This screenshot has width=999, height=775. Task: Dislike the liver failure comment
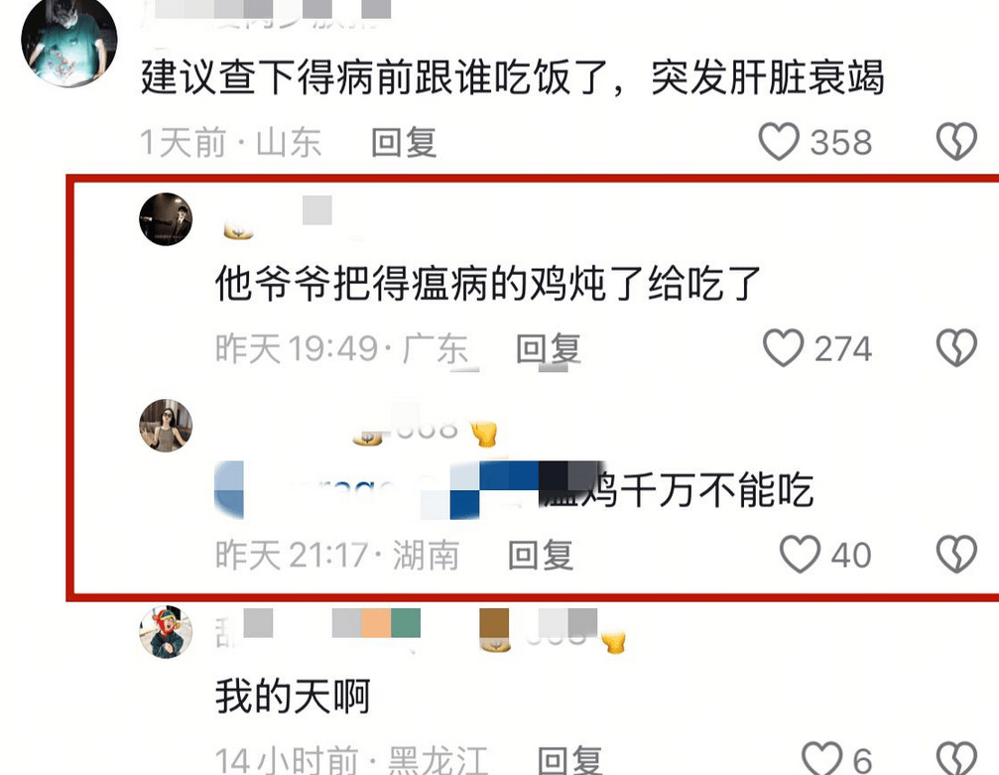pos(956,142)
